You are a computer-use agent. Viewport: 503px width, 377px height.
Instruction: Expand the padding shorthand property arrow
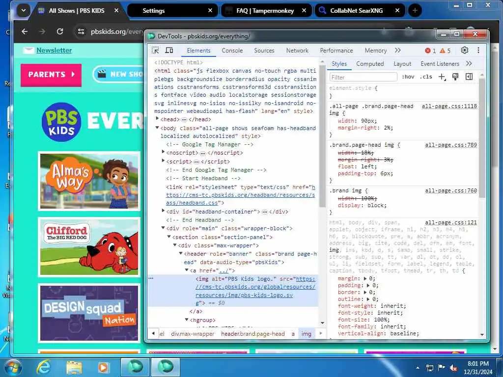coord(368,285)
